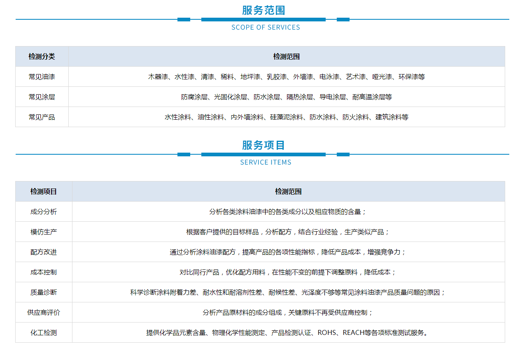The height and width of the screenshot is (353, 513).
Task: Click the coating list starting with 防腐涂层
Action: pos(286,97)
